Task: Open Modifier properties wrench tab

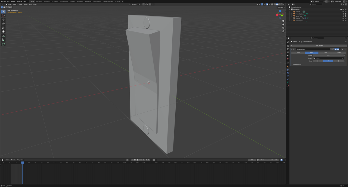Action: (288, 70)
